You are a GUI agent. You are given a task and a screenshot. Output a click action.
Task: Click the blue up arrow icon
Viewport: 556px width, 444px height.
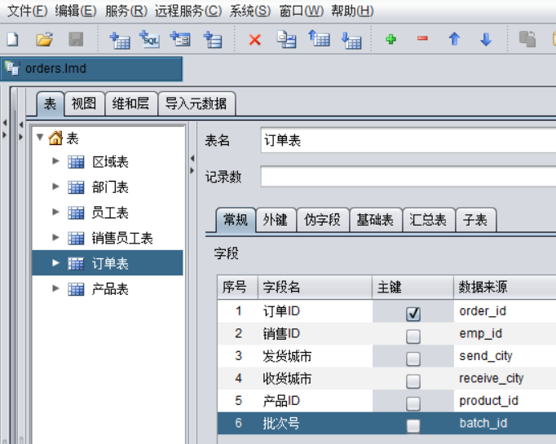coord(454,39)
